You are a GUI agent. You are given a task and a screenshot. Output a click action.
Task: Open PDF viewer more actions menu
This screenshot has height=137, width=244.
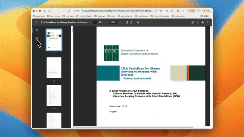[x=207, y=22]
